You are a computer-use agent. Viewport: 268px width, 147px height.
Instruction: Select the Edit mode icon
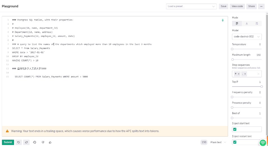(x=257, y=24)
